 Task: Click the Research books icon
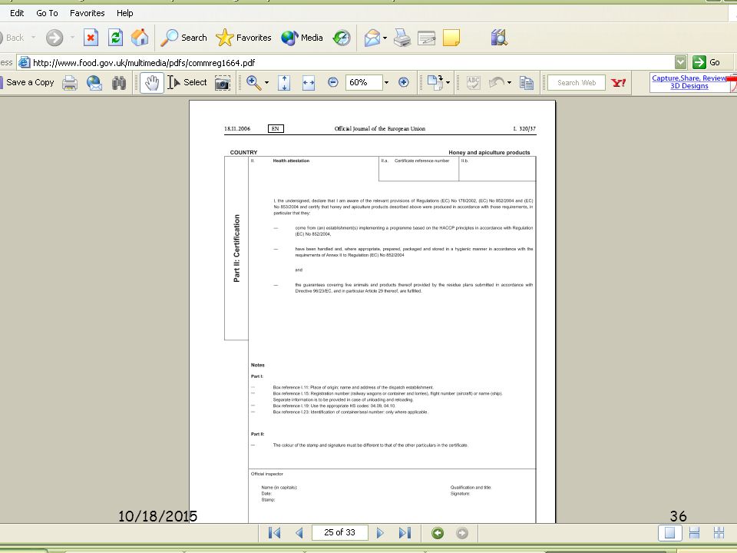point(499,38)
